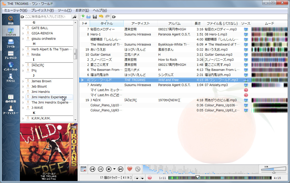Mark the current song as loved with the heart
This screenshot has height=183, width=290.
click(130, 169)
